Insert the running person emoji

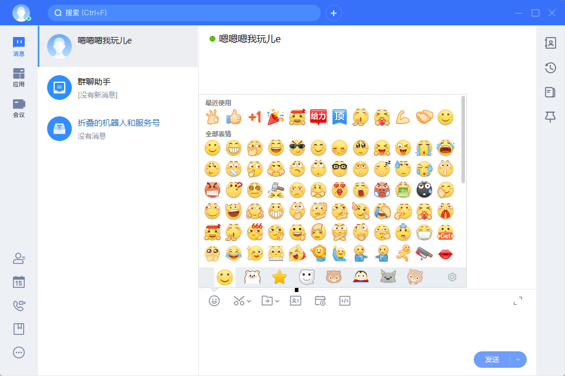pos(403,253)
